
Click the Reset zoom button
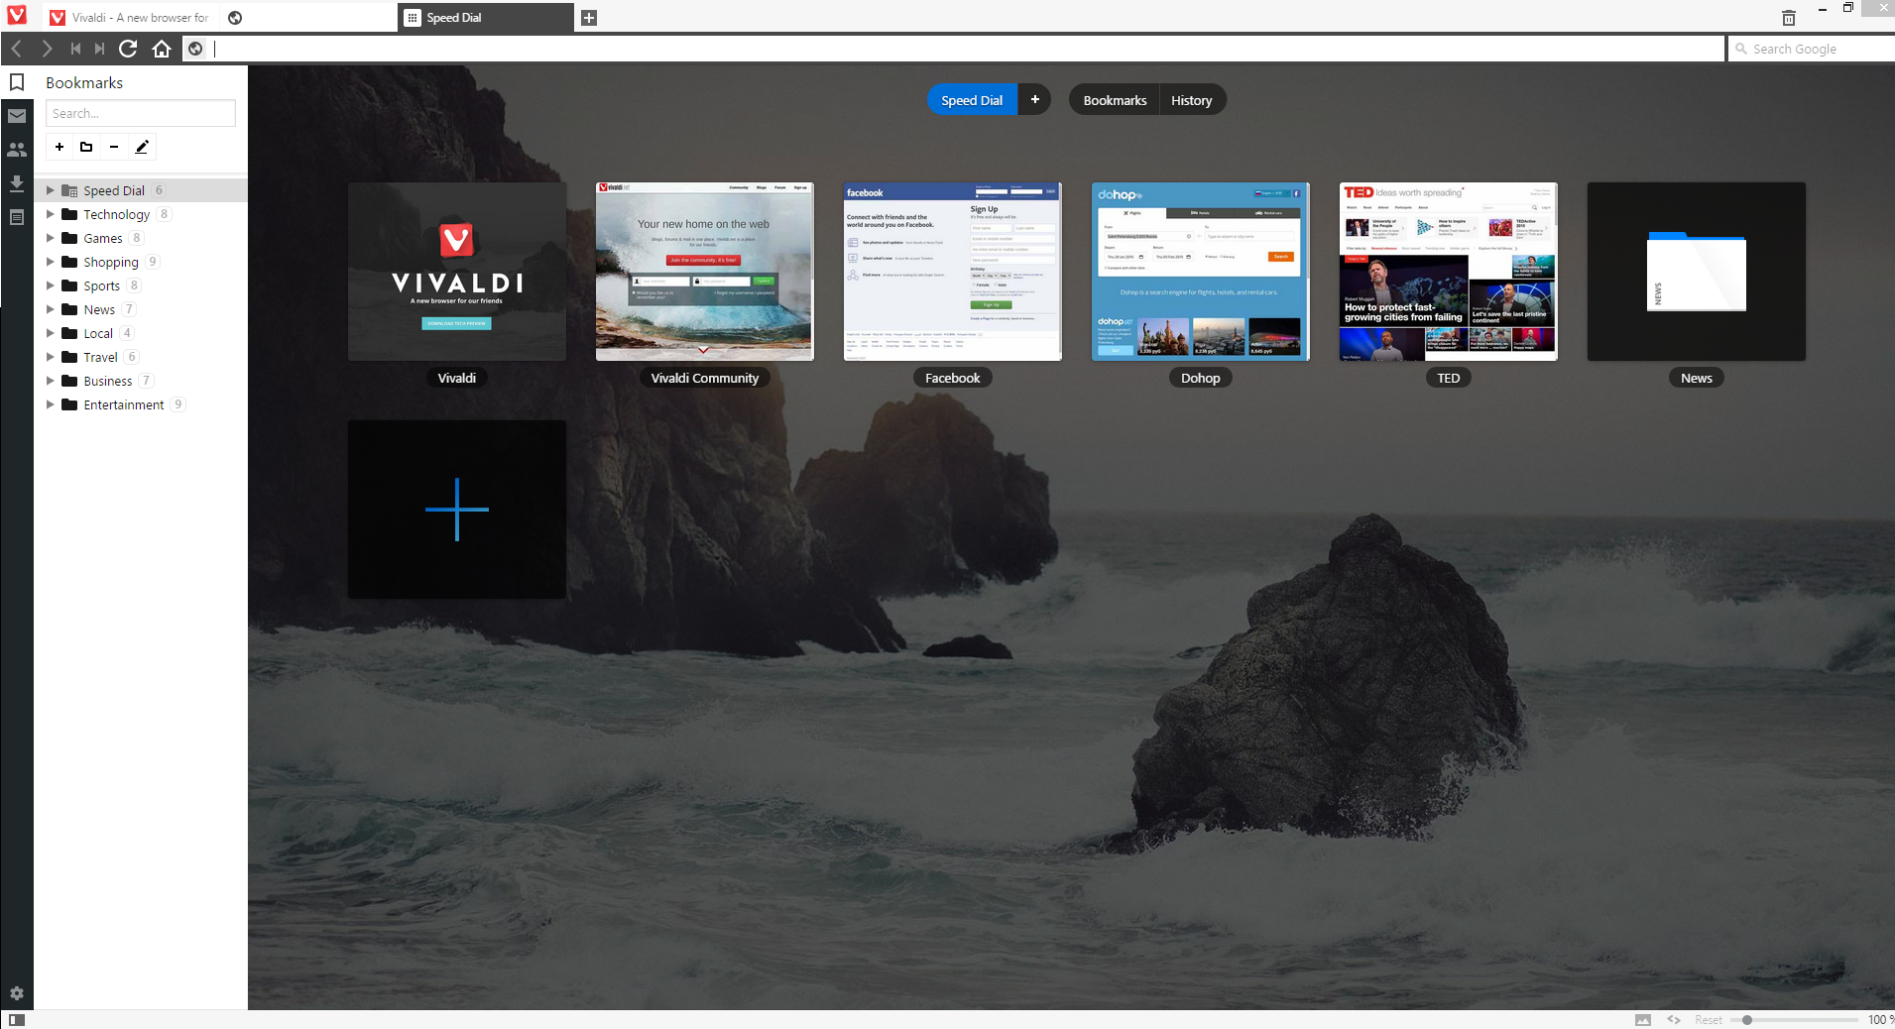point(1709,1019)
